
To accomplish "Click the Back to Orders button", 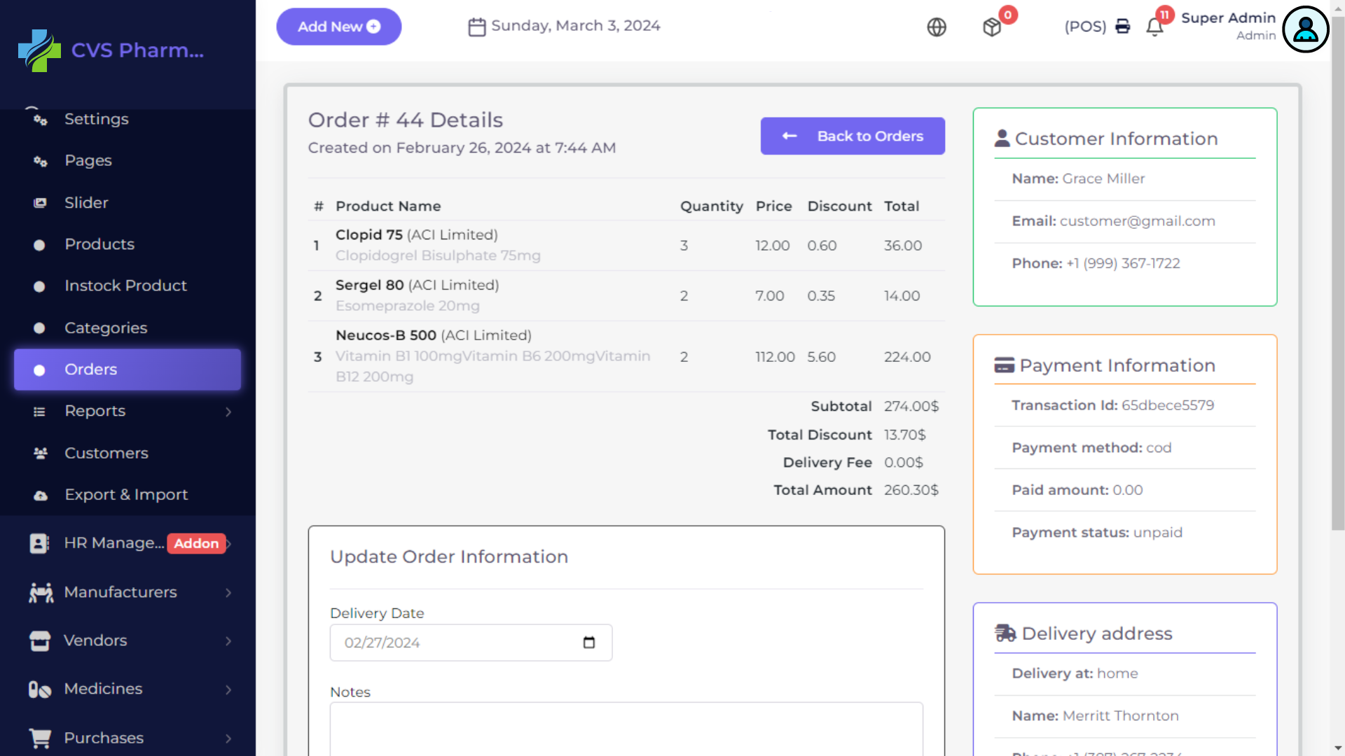I will click(852, 136).
